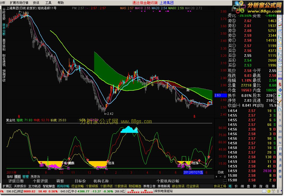
Task: Click the 指标 indicator button
Action: point(10,176)
